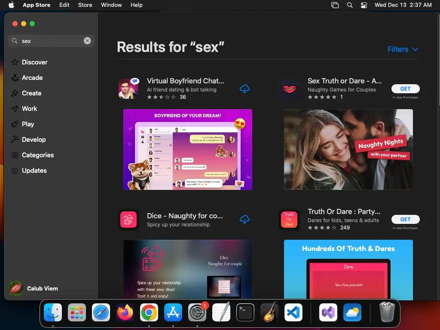Open System Settings from the Dock

point(197,312)
